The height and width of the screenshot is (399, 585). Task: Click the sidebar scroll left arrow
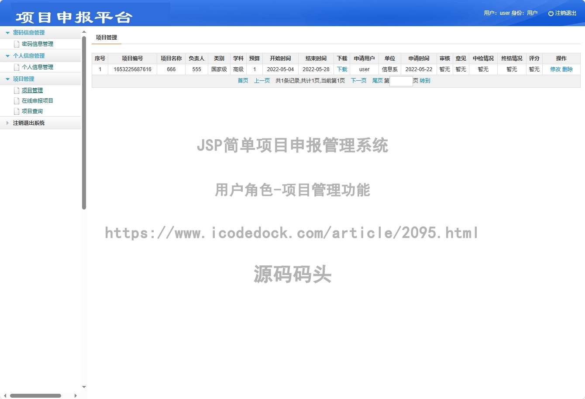click(5, 396)
